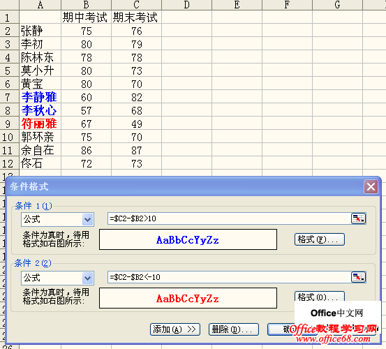
Task: Select row 9 header
Action: [x=9, y=124]
